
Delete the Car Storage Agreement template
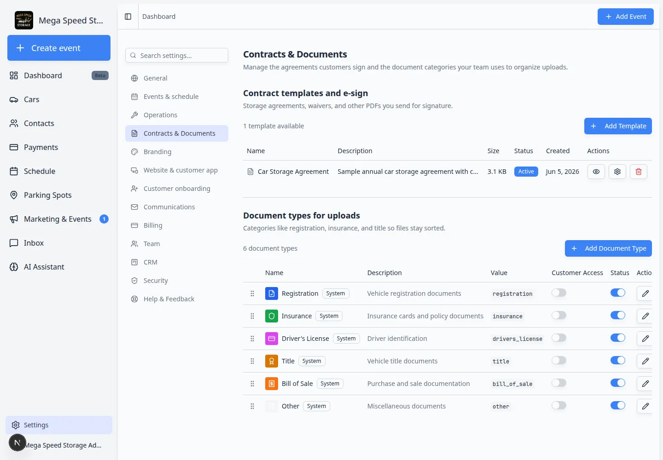pyautogui.click(x=639, y=172)
